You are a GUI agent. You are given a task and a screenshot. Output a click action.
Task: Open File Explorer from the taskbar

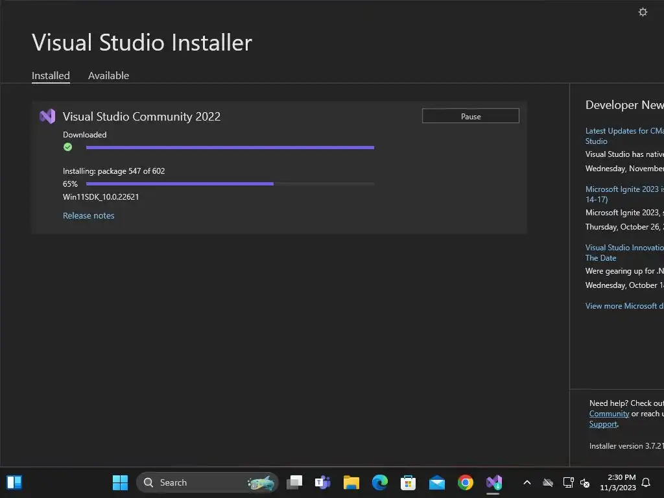click(351, 482)
